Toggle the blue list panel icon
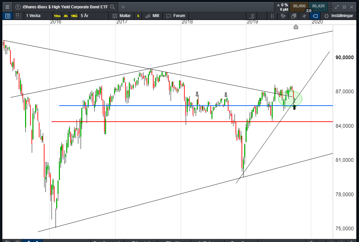 8,16
